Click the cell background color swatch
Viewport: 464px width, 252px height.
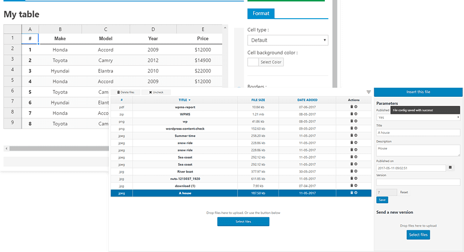point(253,62)
